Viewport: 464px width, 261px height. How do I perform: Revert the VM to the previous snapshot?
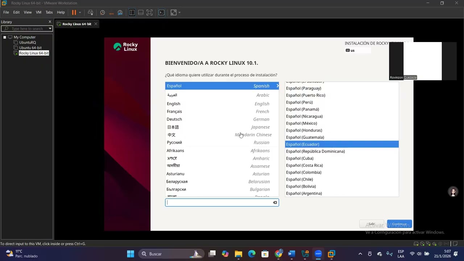[111, 12]
